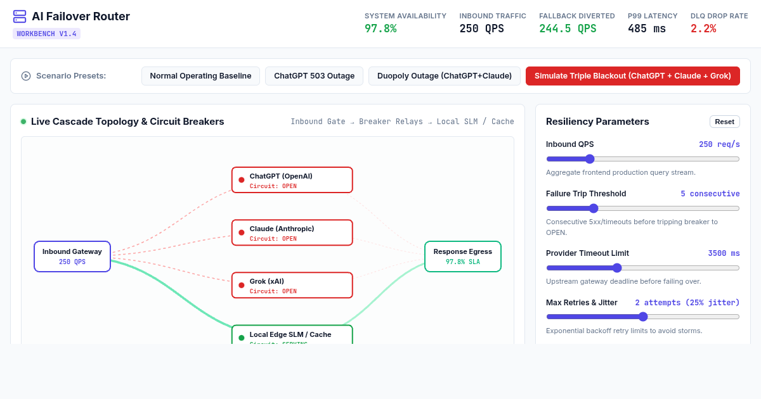The height and width of the screenshot is (399, 761).
Task: Click the Live Cascade Topology & Circuit Breakers heading
Action: tap(127, 122)
